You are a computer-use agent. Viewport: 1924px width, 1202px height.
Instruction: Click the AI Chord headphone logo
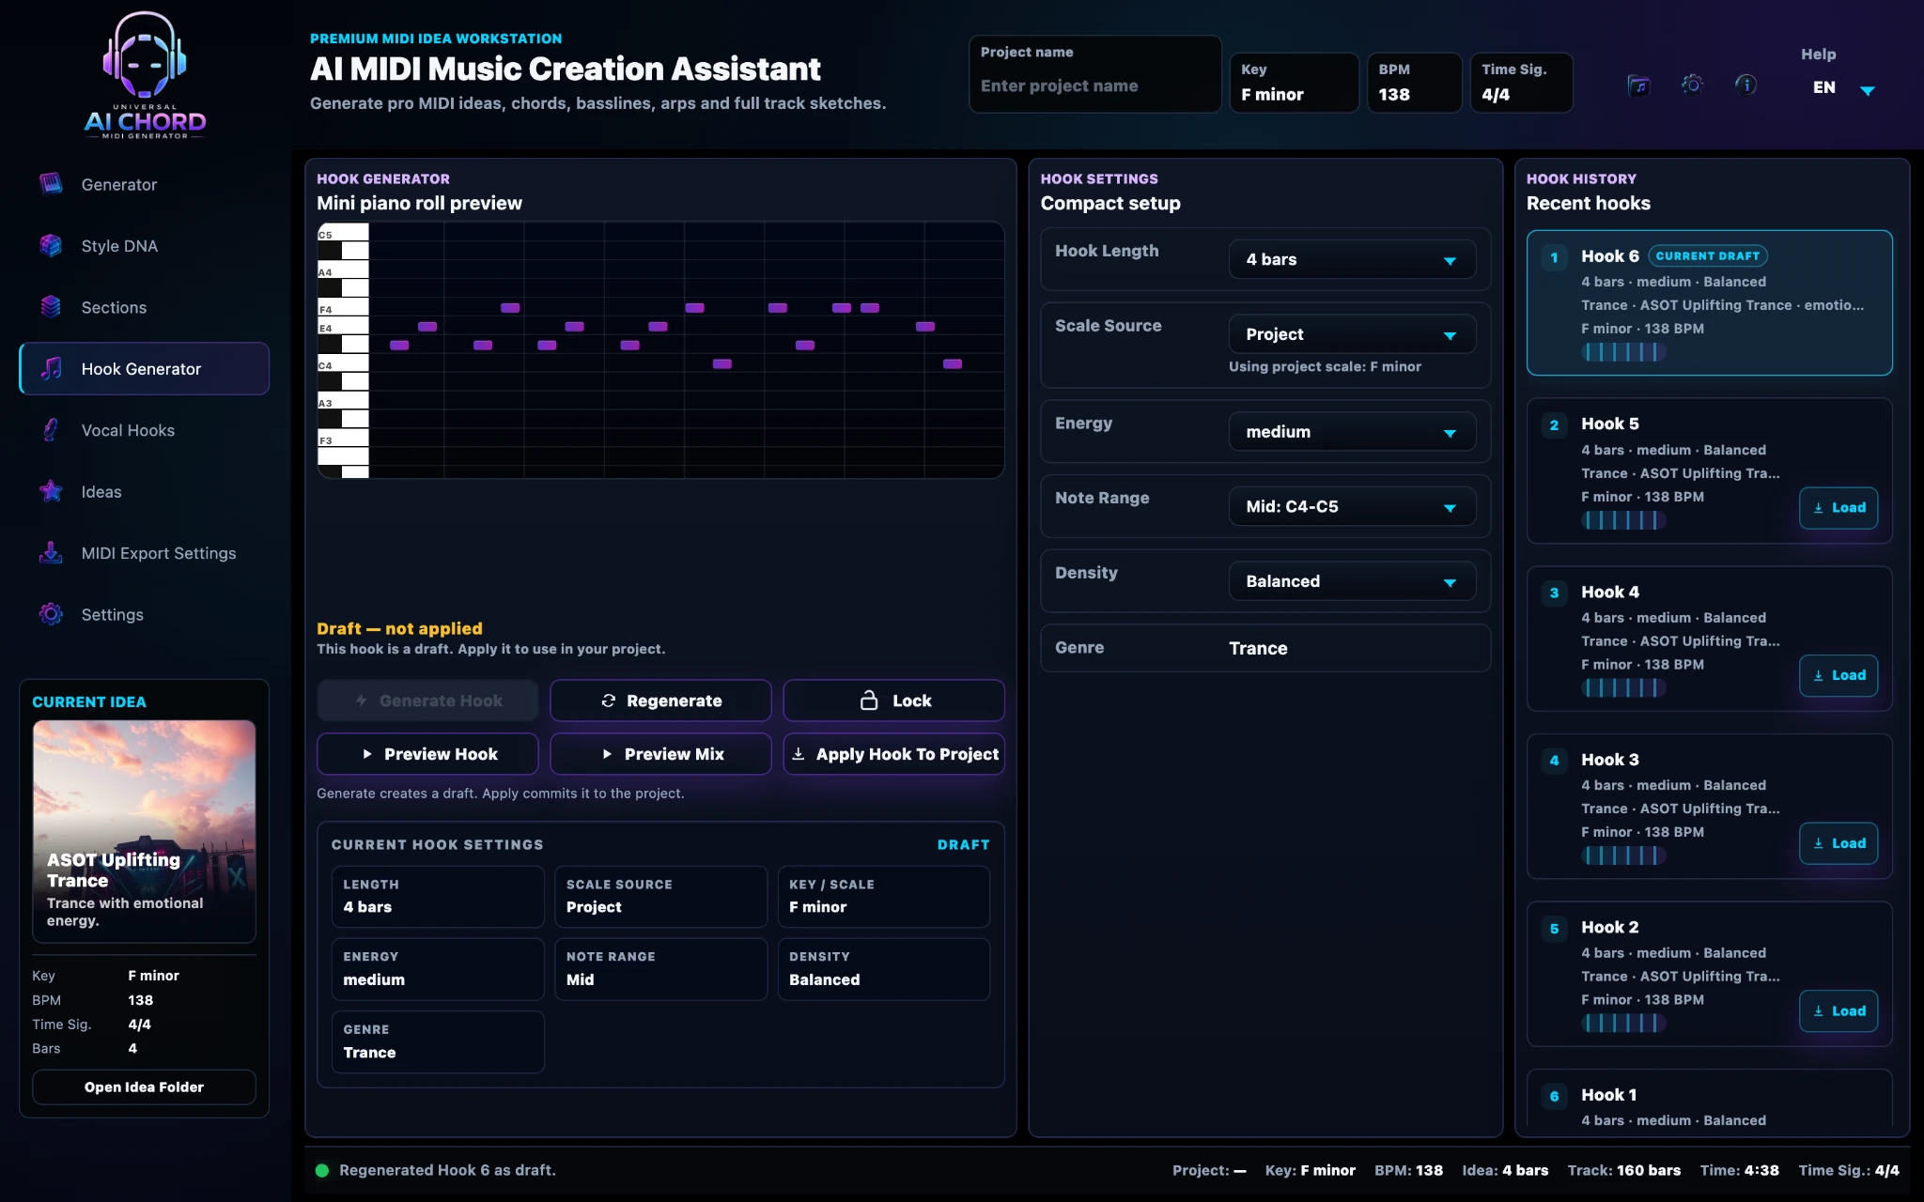[145, 76]
